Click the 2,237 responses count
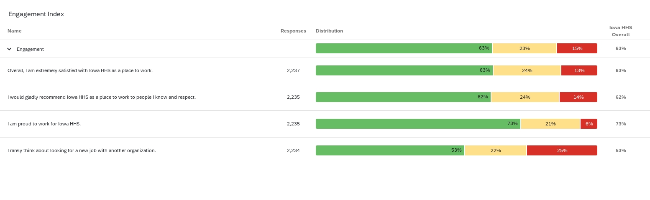 click(x=293, y=70)
